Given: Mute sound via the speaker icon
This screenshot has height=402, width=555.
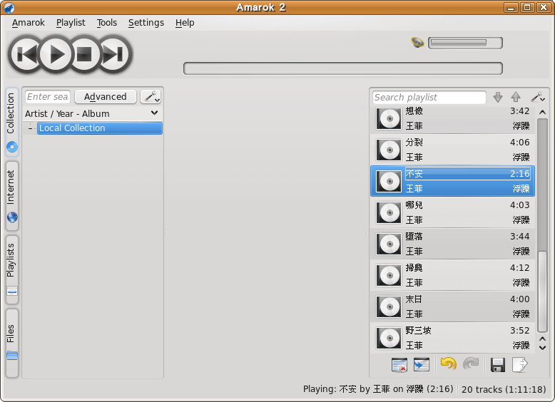Looking at the screenshot, I should pyautogui.click(x=417, y=43).
